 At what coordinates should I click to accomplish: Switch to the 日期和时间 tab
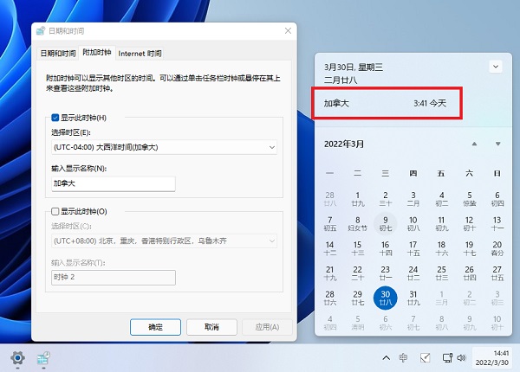pyautogui.click(x=57, y=53)
